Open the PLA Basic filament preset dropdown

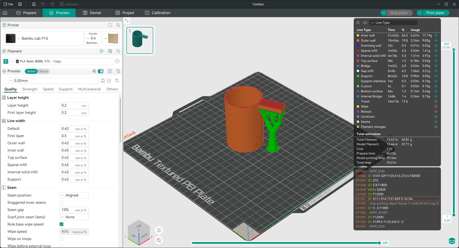click(62, 61)
